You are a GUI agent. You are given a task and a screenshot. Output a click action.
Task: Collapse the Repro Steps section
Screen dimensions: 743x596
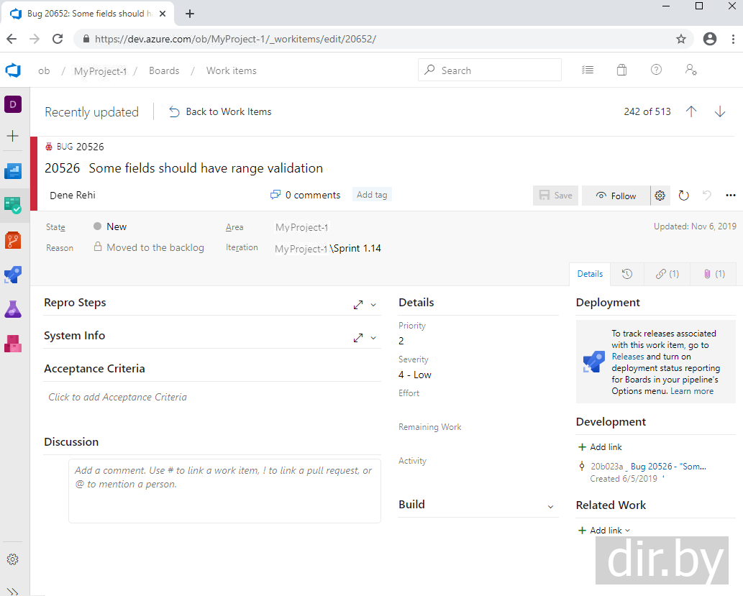(373, 305)
